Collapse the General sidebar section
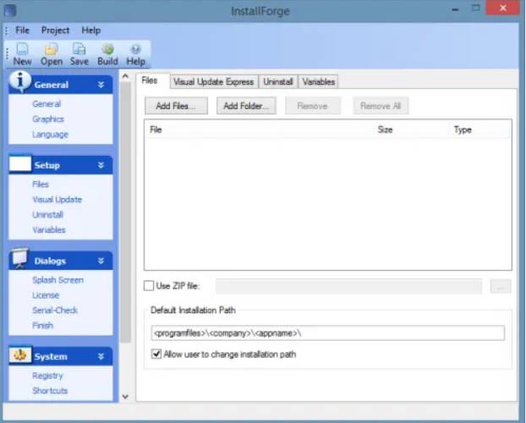Image resolution: width=526 pixels, height=423 pixels. [101, 85]
